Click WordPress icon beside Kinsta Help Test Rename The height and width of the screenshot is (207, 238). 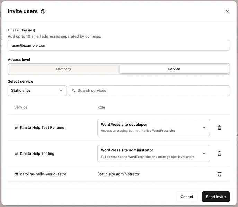tap(16, 128)
